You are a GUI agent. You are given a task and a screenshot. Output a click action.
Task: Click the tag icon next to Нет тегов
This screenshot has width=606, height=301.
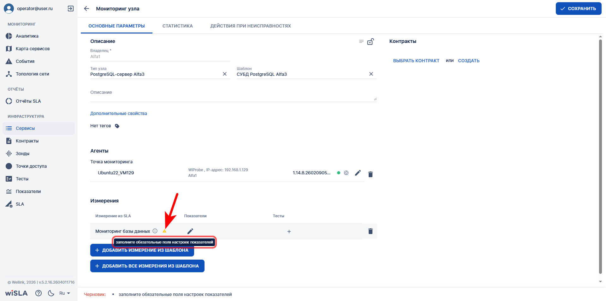117,126
